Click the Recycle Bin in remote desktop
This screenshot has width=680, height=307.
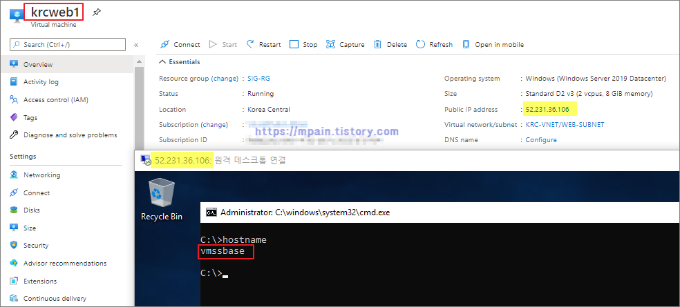pos(162,200)
